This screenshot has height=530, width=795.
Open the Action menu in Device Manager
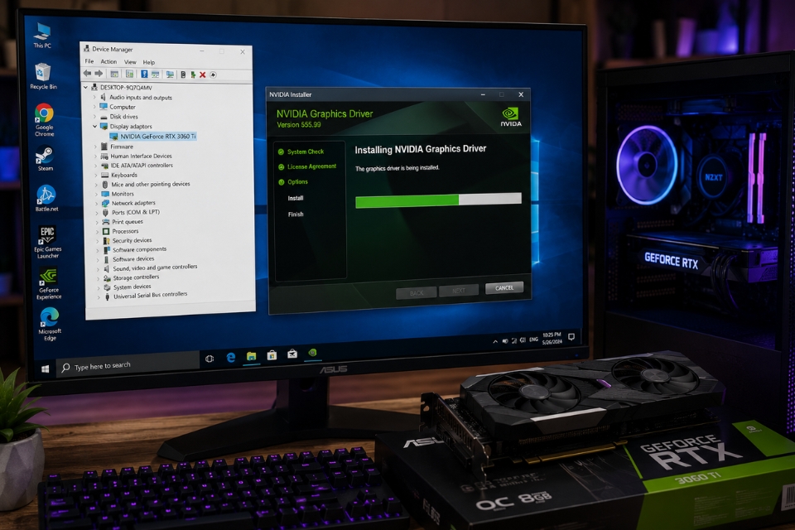tap(108, 61)
